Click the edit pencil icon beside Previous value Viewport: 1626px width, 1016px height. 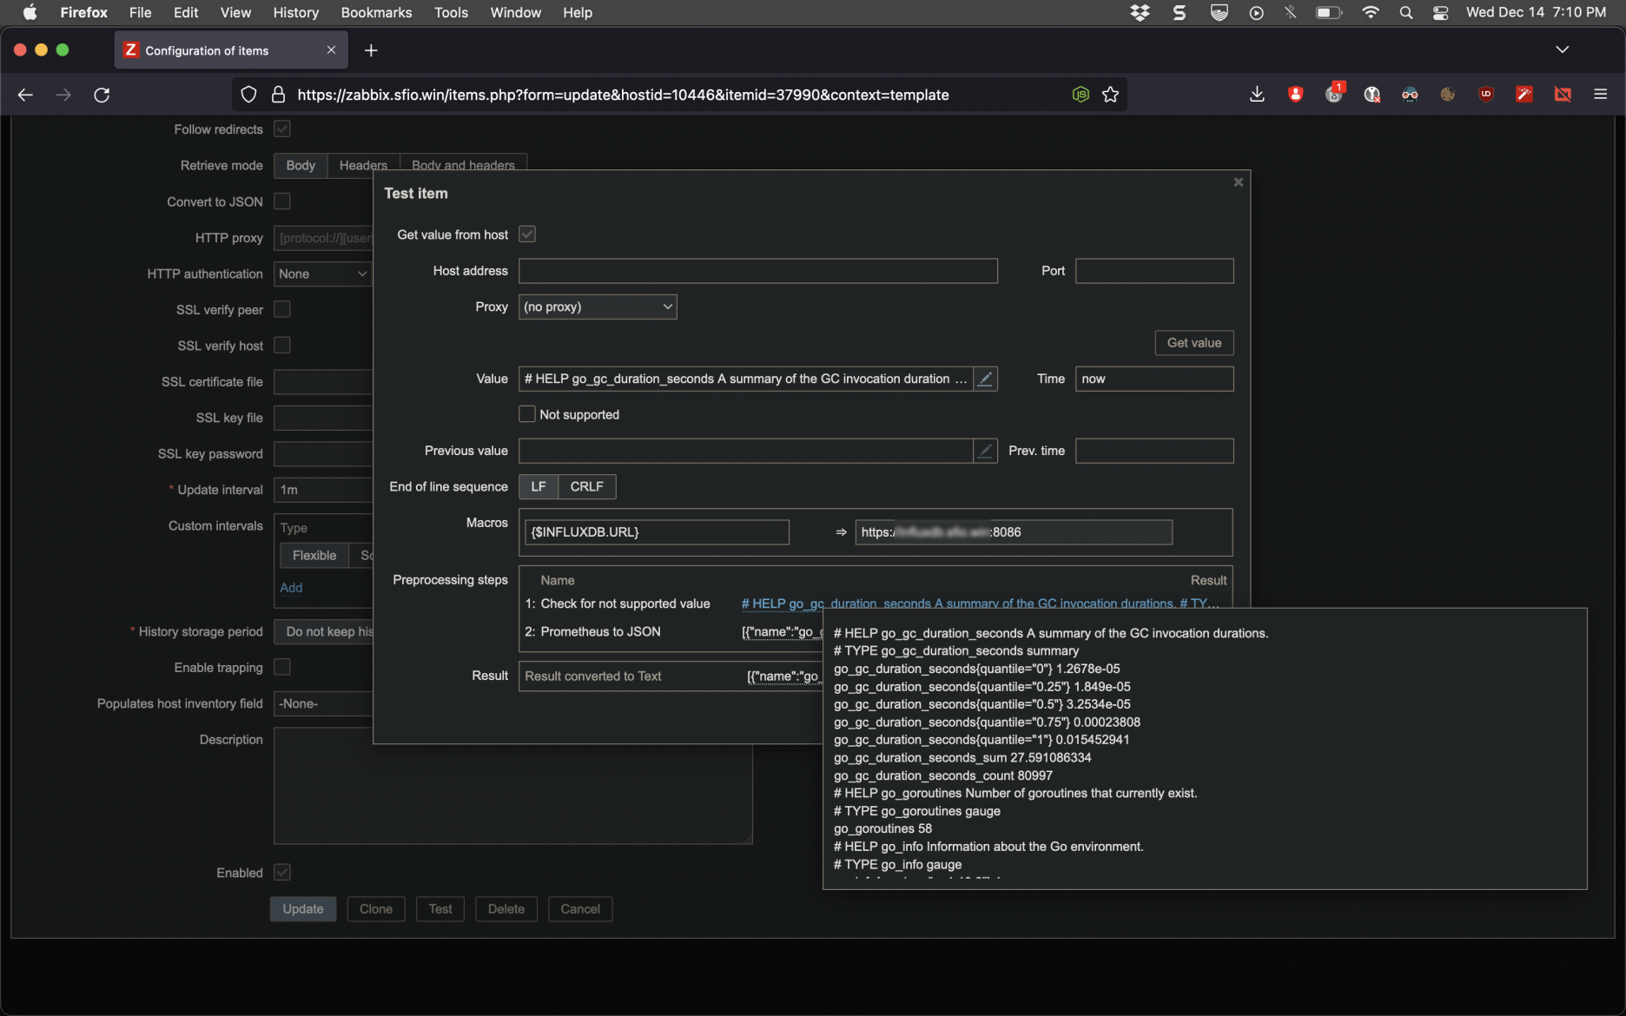click(985, 451)
